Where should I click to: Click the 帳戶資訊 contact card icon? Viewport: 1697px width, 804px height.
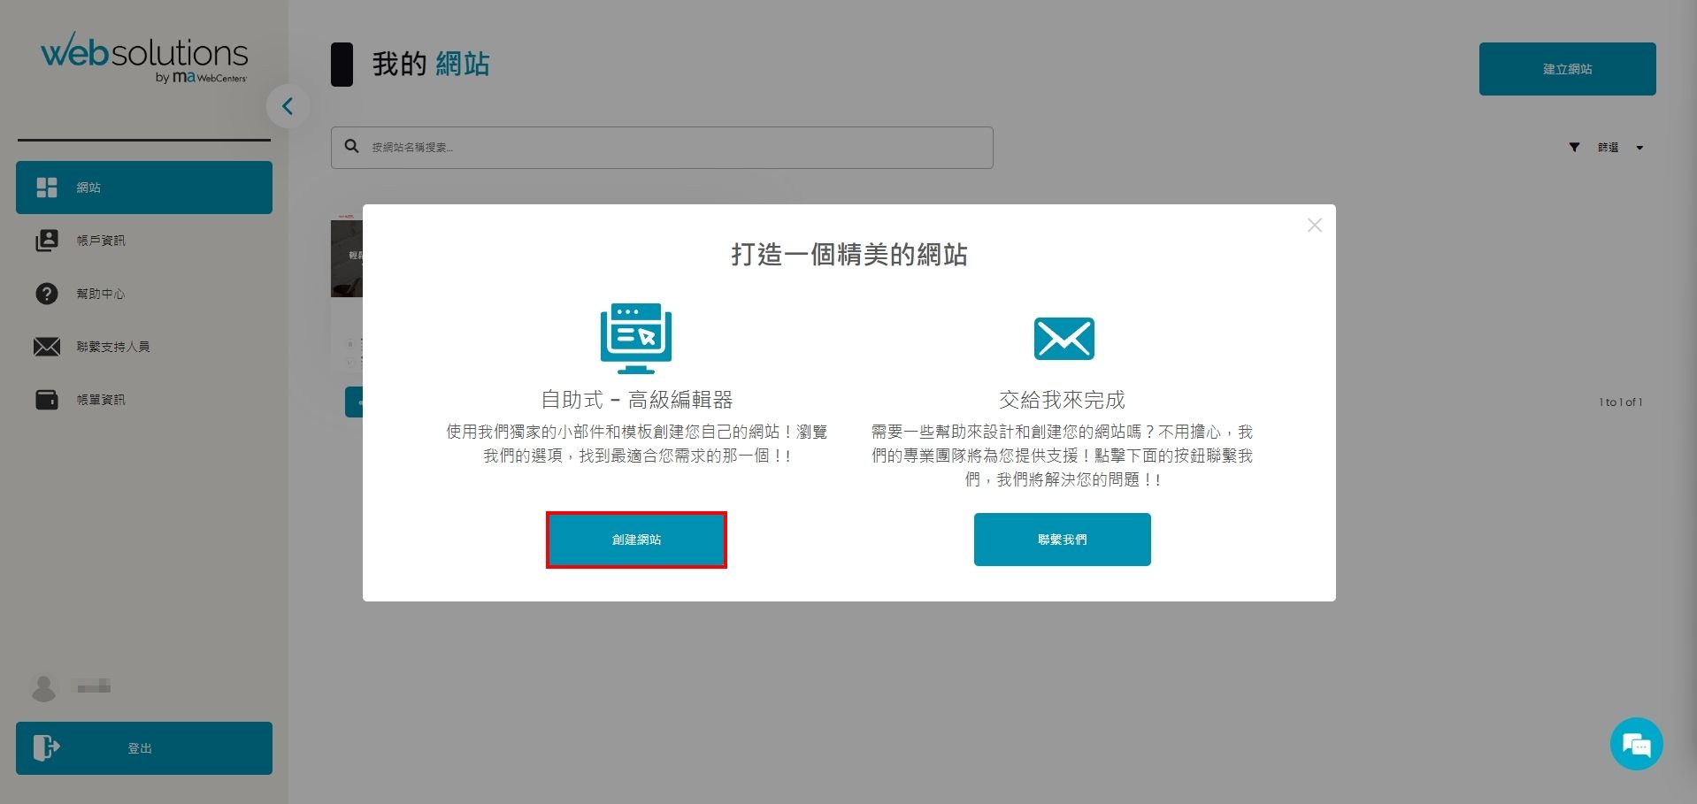tap(47, 240)
